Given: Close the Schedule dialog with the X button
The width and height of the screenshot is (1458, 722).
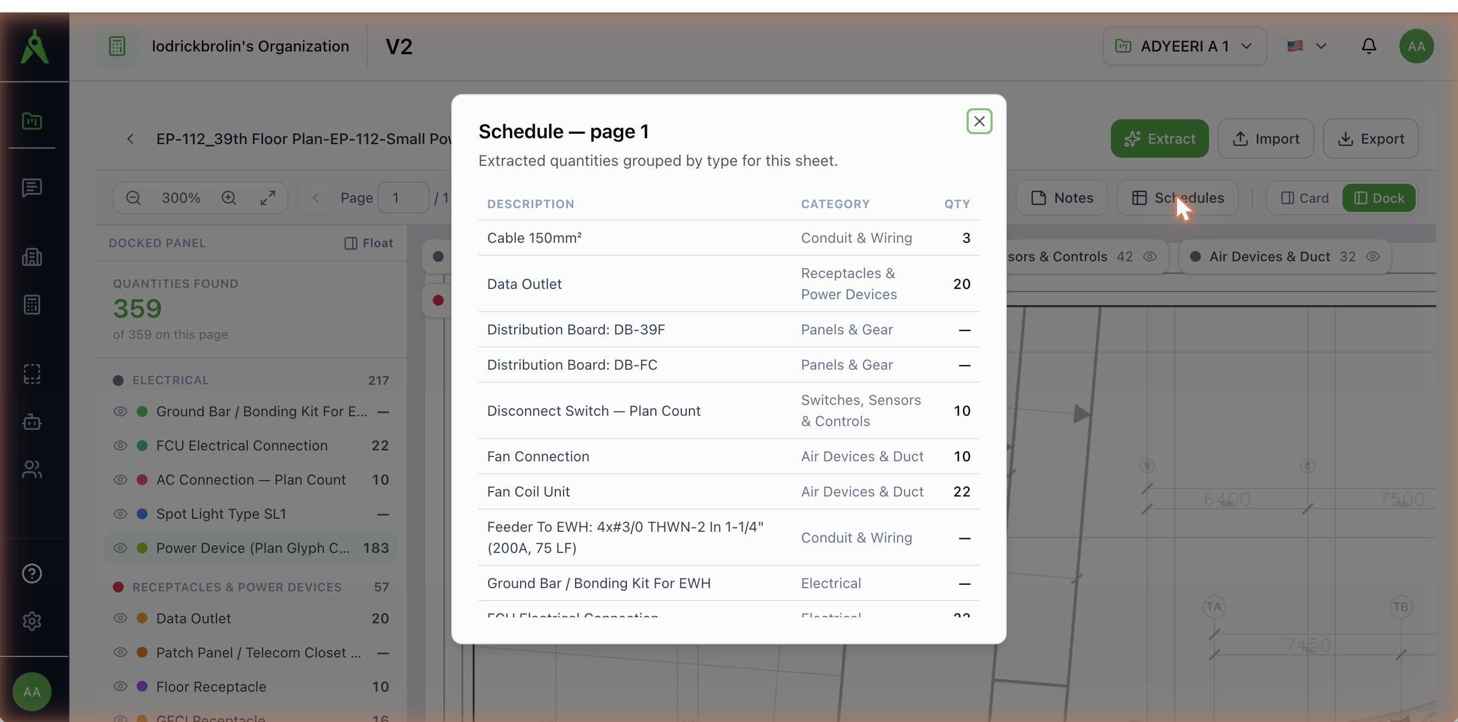Looking at the screenshot, I should pos(979,121).
